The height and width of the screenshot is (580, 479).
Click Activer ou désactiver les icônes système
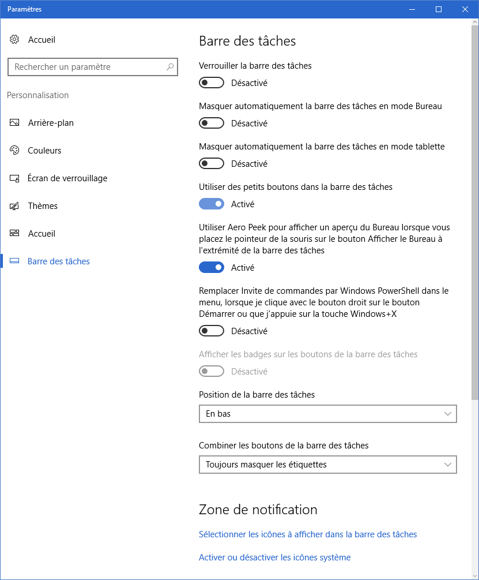pos(274,557)
